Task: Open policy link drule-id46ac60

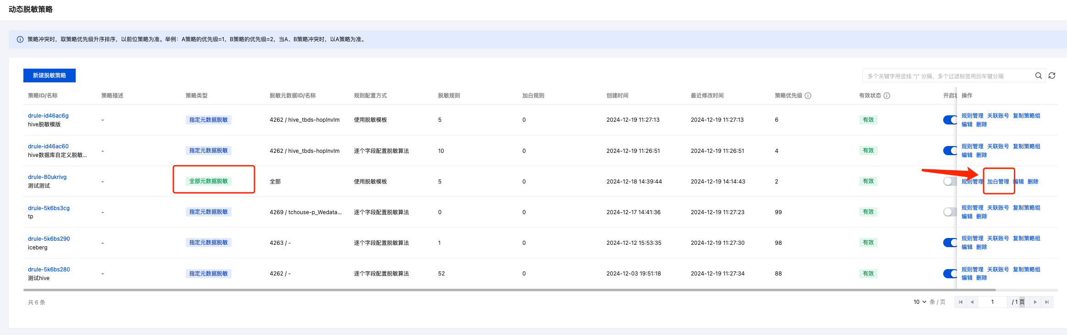Action: [48, 146]
